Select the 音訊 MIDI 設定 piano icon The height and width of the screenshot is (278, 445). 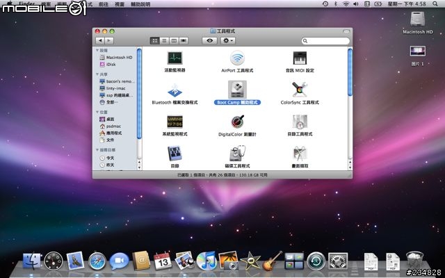click(x=300, y=58)
